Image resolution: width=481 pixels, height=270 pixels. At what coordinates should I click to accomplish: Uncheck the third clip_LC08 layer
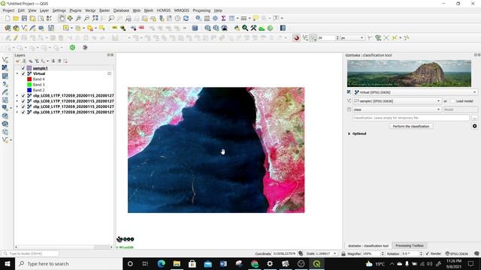pyautogui.click(x=23, y=106)
